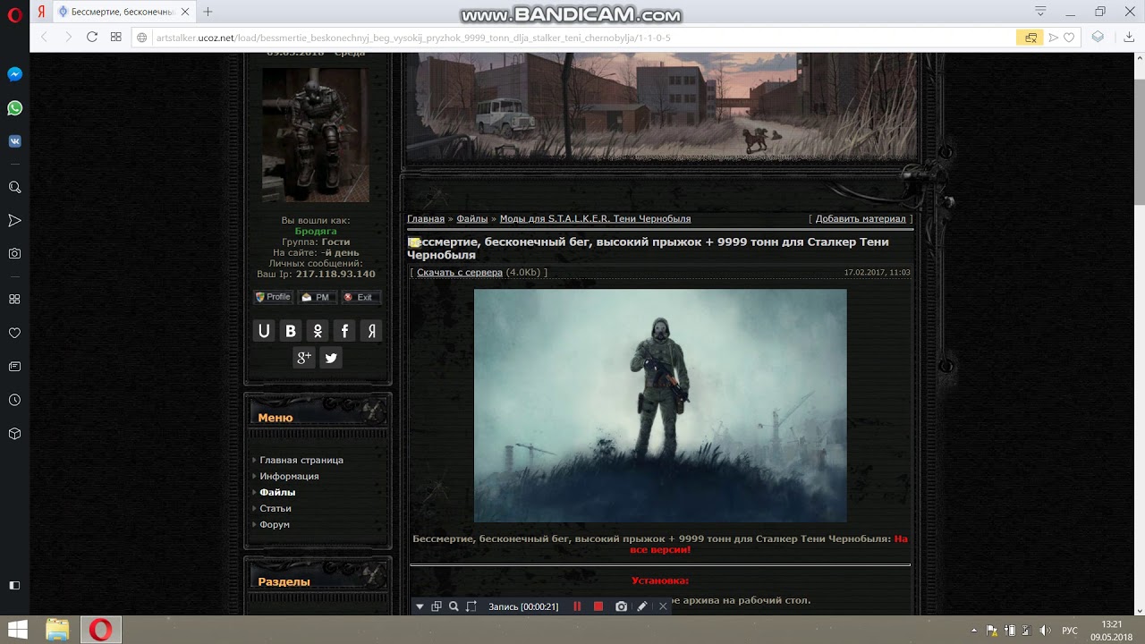Share via the uID social icon
The width and height of the screenshot is (1145, 644).
(x=264, y=331)
